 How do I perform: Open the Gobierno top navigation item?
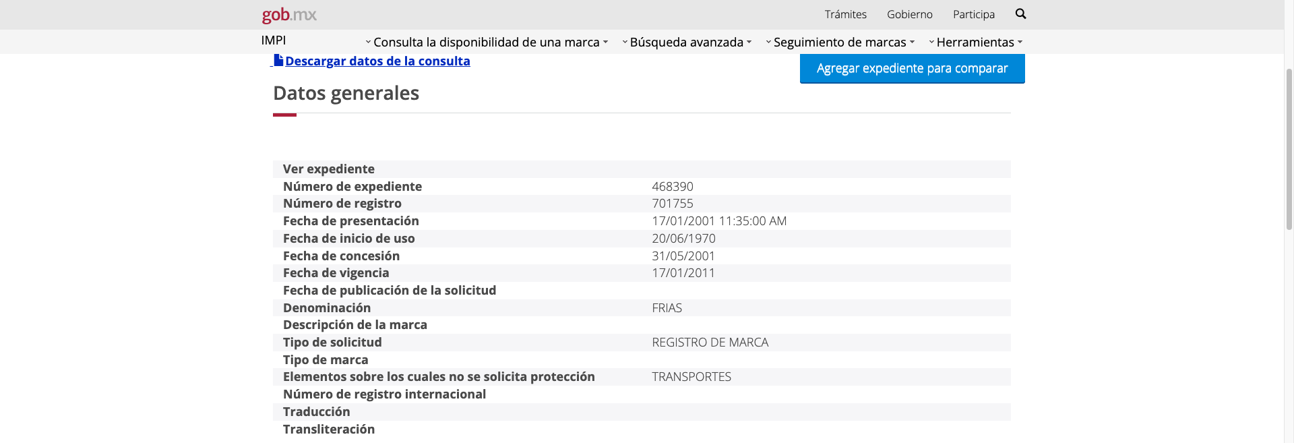(x=909, y=14)
